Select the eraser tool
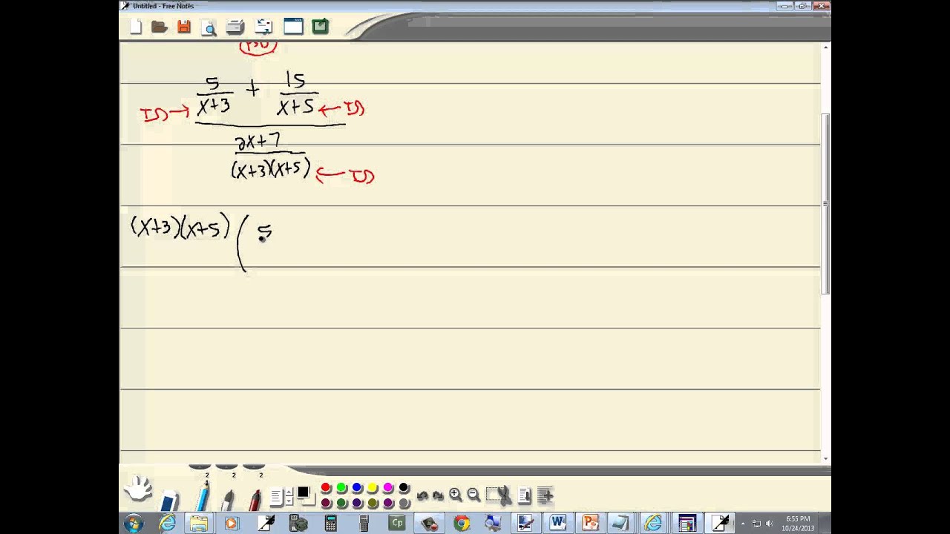 169,499
